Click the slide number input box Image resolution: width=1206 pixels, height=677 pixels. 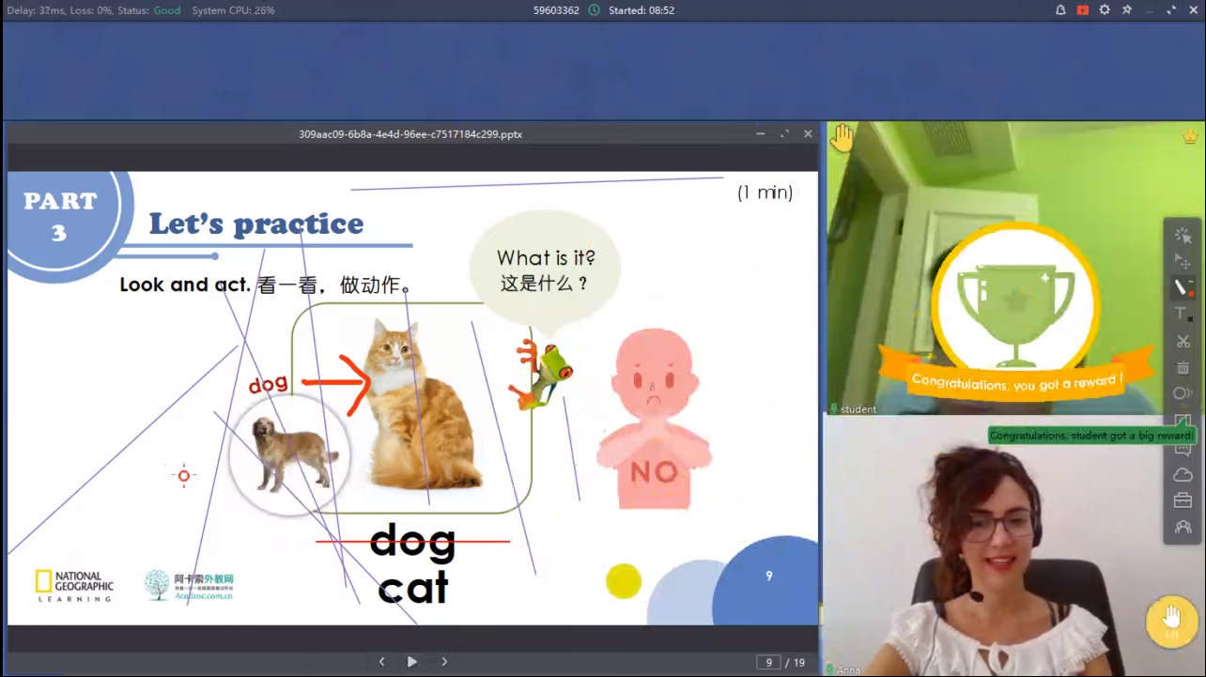[768, 663]
